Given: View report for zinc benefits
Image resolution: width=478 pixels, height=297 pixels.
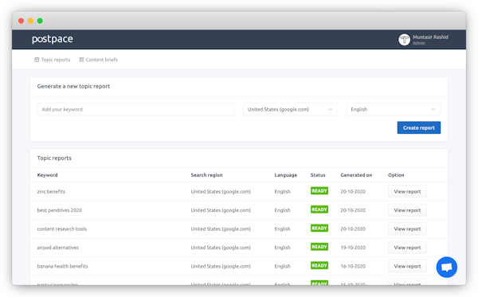Looking at the screenshot, I should 407,192.
